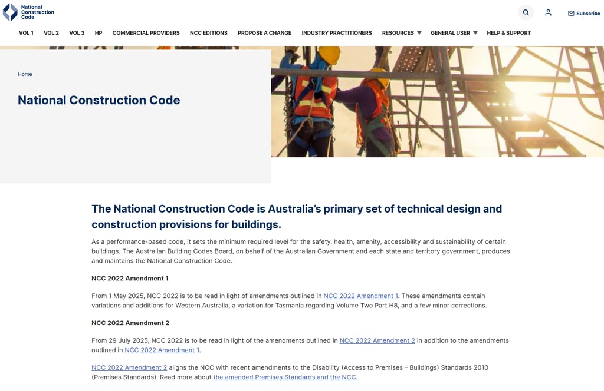Click the Subscribe text link
604x391 pixels.
588,14
